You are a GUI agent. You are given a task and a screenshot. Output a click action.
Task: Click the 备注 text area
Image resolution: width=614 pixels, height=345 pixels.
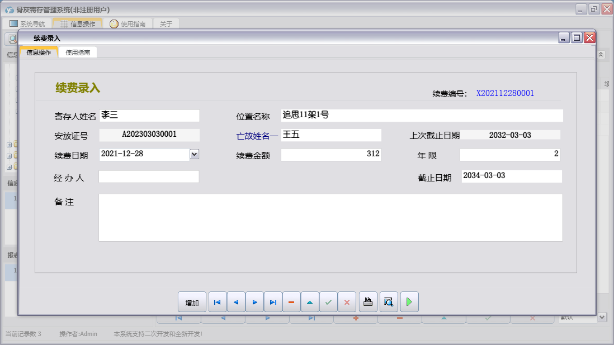click(330, 218)
